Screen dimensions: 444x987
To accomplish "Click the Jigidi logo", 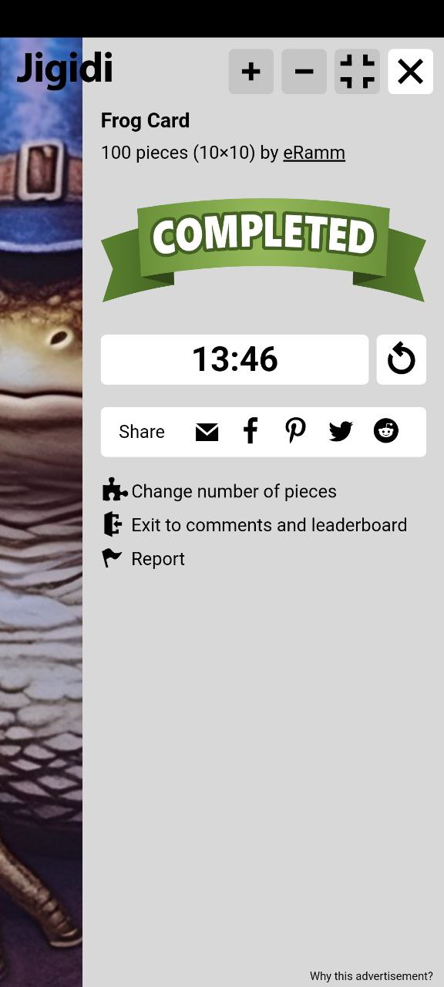I will pyautogui.click(x=65, y=69).
